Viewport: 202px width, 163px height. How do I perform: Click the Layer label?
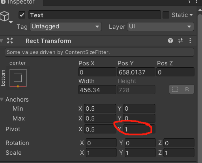coord(117,27)
